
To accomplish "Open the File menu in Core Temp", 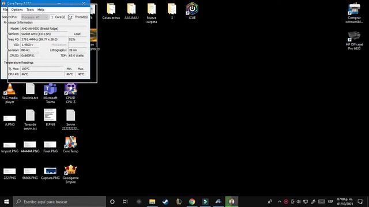I will click(5, 10).
